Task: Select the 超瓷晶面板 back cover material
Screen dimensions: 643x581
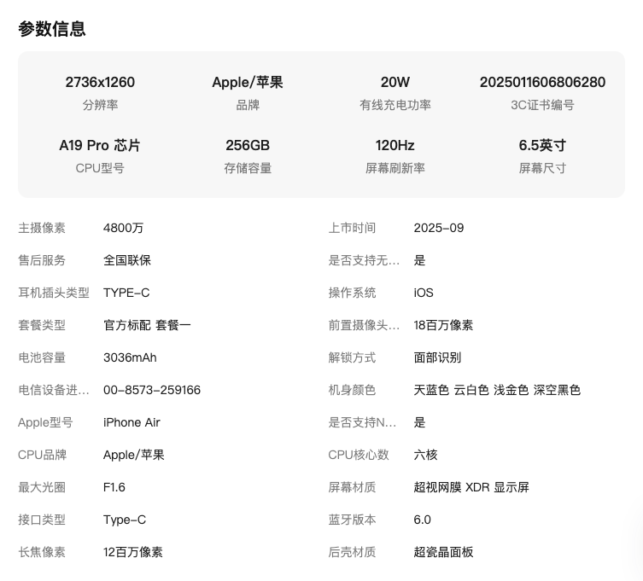Action: click(x=443, y=552)
